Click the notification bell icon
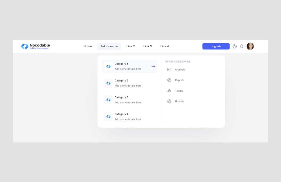 (242, 46)
